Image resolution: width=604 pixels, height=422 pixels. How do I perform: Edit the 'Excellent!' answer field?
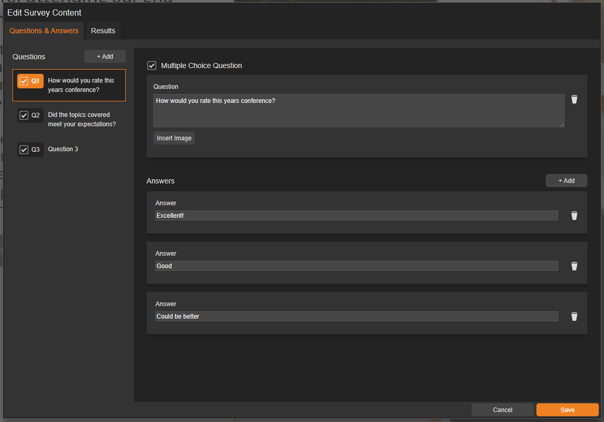[x=356, y=216]
